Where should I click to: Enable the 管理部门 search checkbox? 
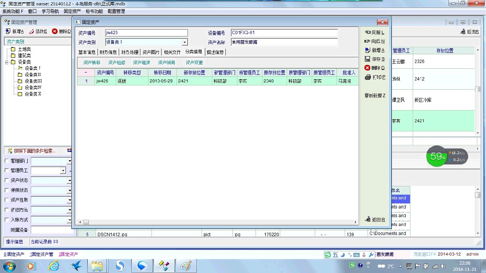6,161
